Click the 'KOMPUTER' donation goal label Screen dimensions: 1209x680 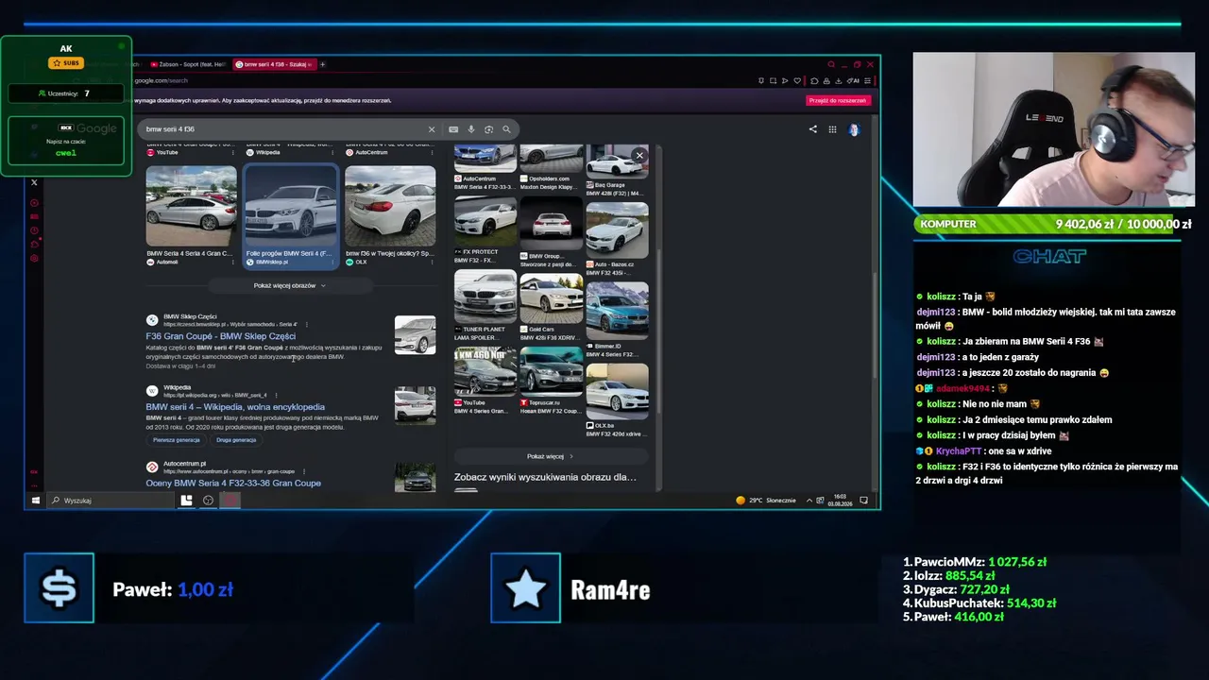948,224
